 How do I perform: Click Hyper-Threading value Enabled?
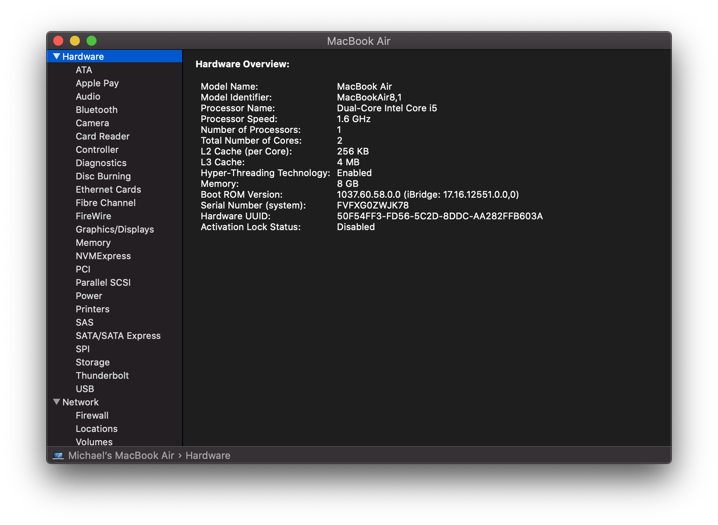point(354,173)
